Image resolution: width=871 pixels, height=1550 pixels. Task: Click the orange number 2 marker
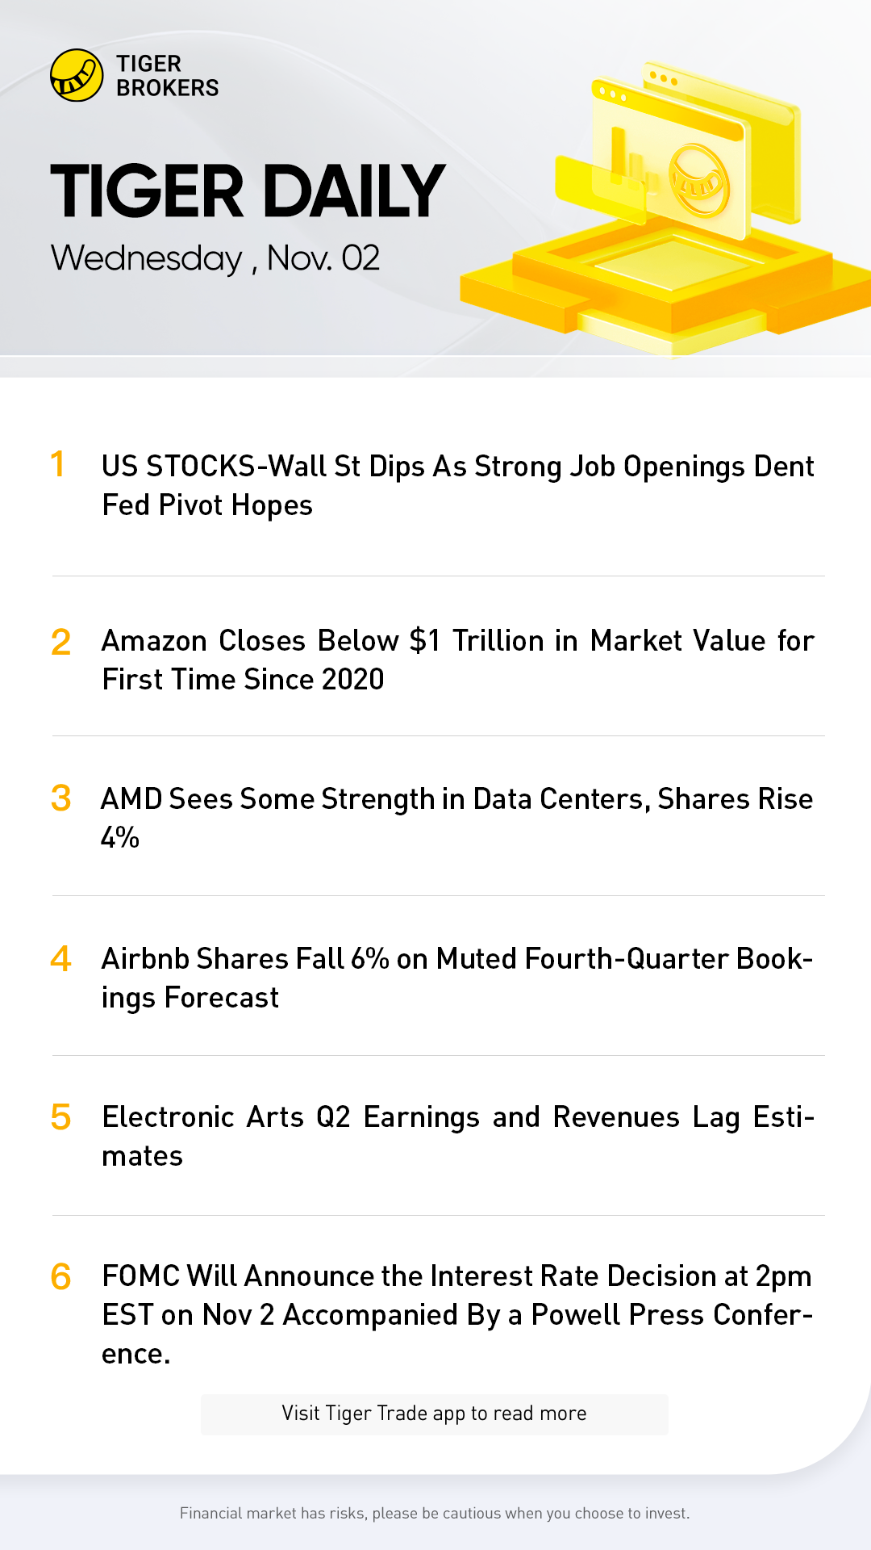[60, 643]
